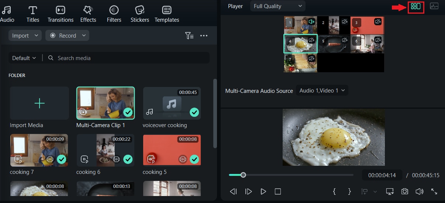Unmute audio on camera angle 2
445x203 pixels.
[345, 22]
